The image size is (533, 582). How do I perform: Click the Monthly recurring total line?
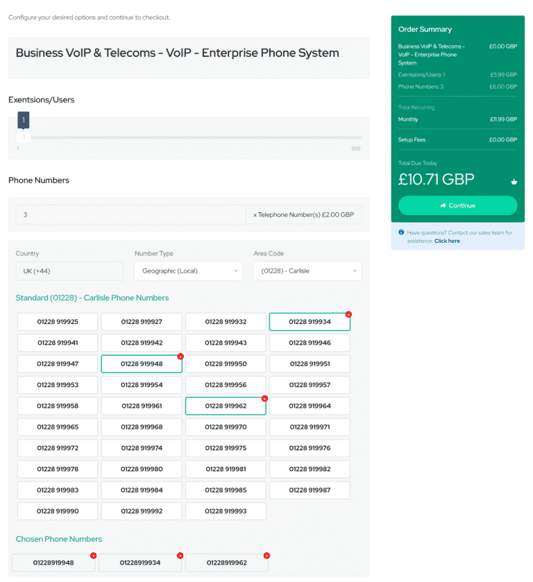[457, 119]
